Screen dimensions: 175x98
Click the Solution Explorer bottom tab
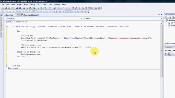click(170, 44)
